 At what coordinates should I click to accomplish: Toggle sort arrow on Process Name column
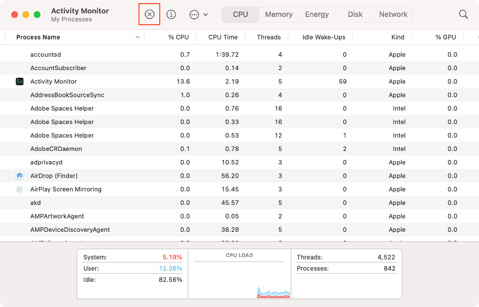[x=138, y=37]
